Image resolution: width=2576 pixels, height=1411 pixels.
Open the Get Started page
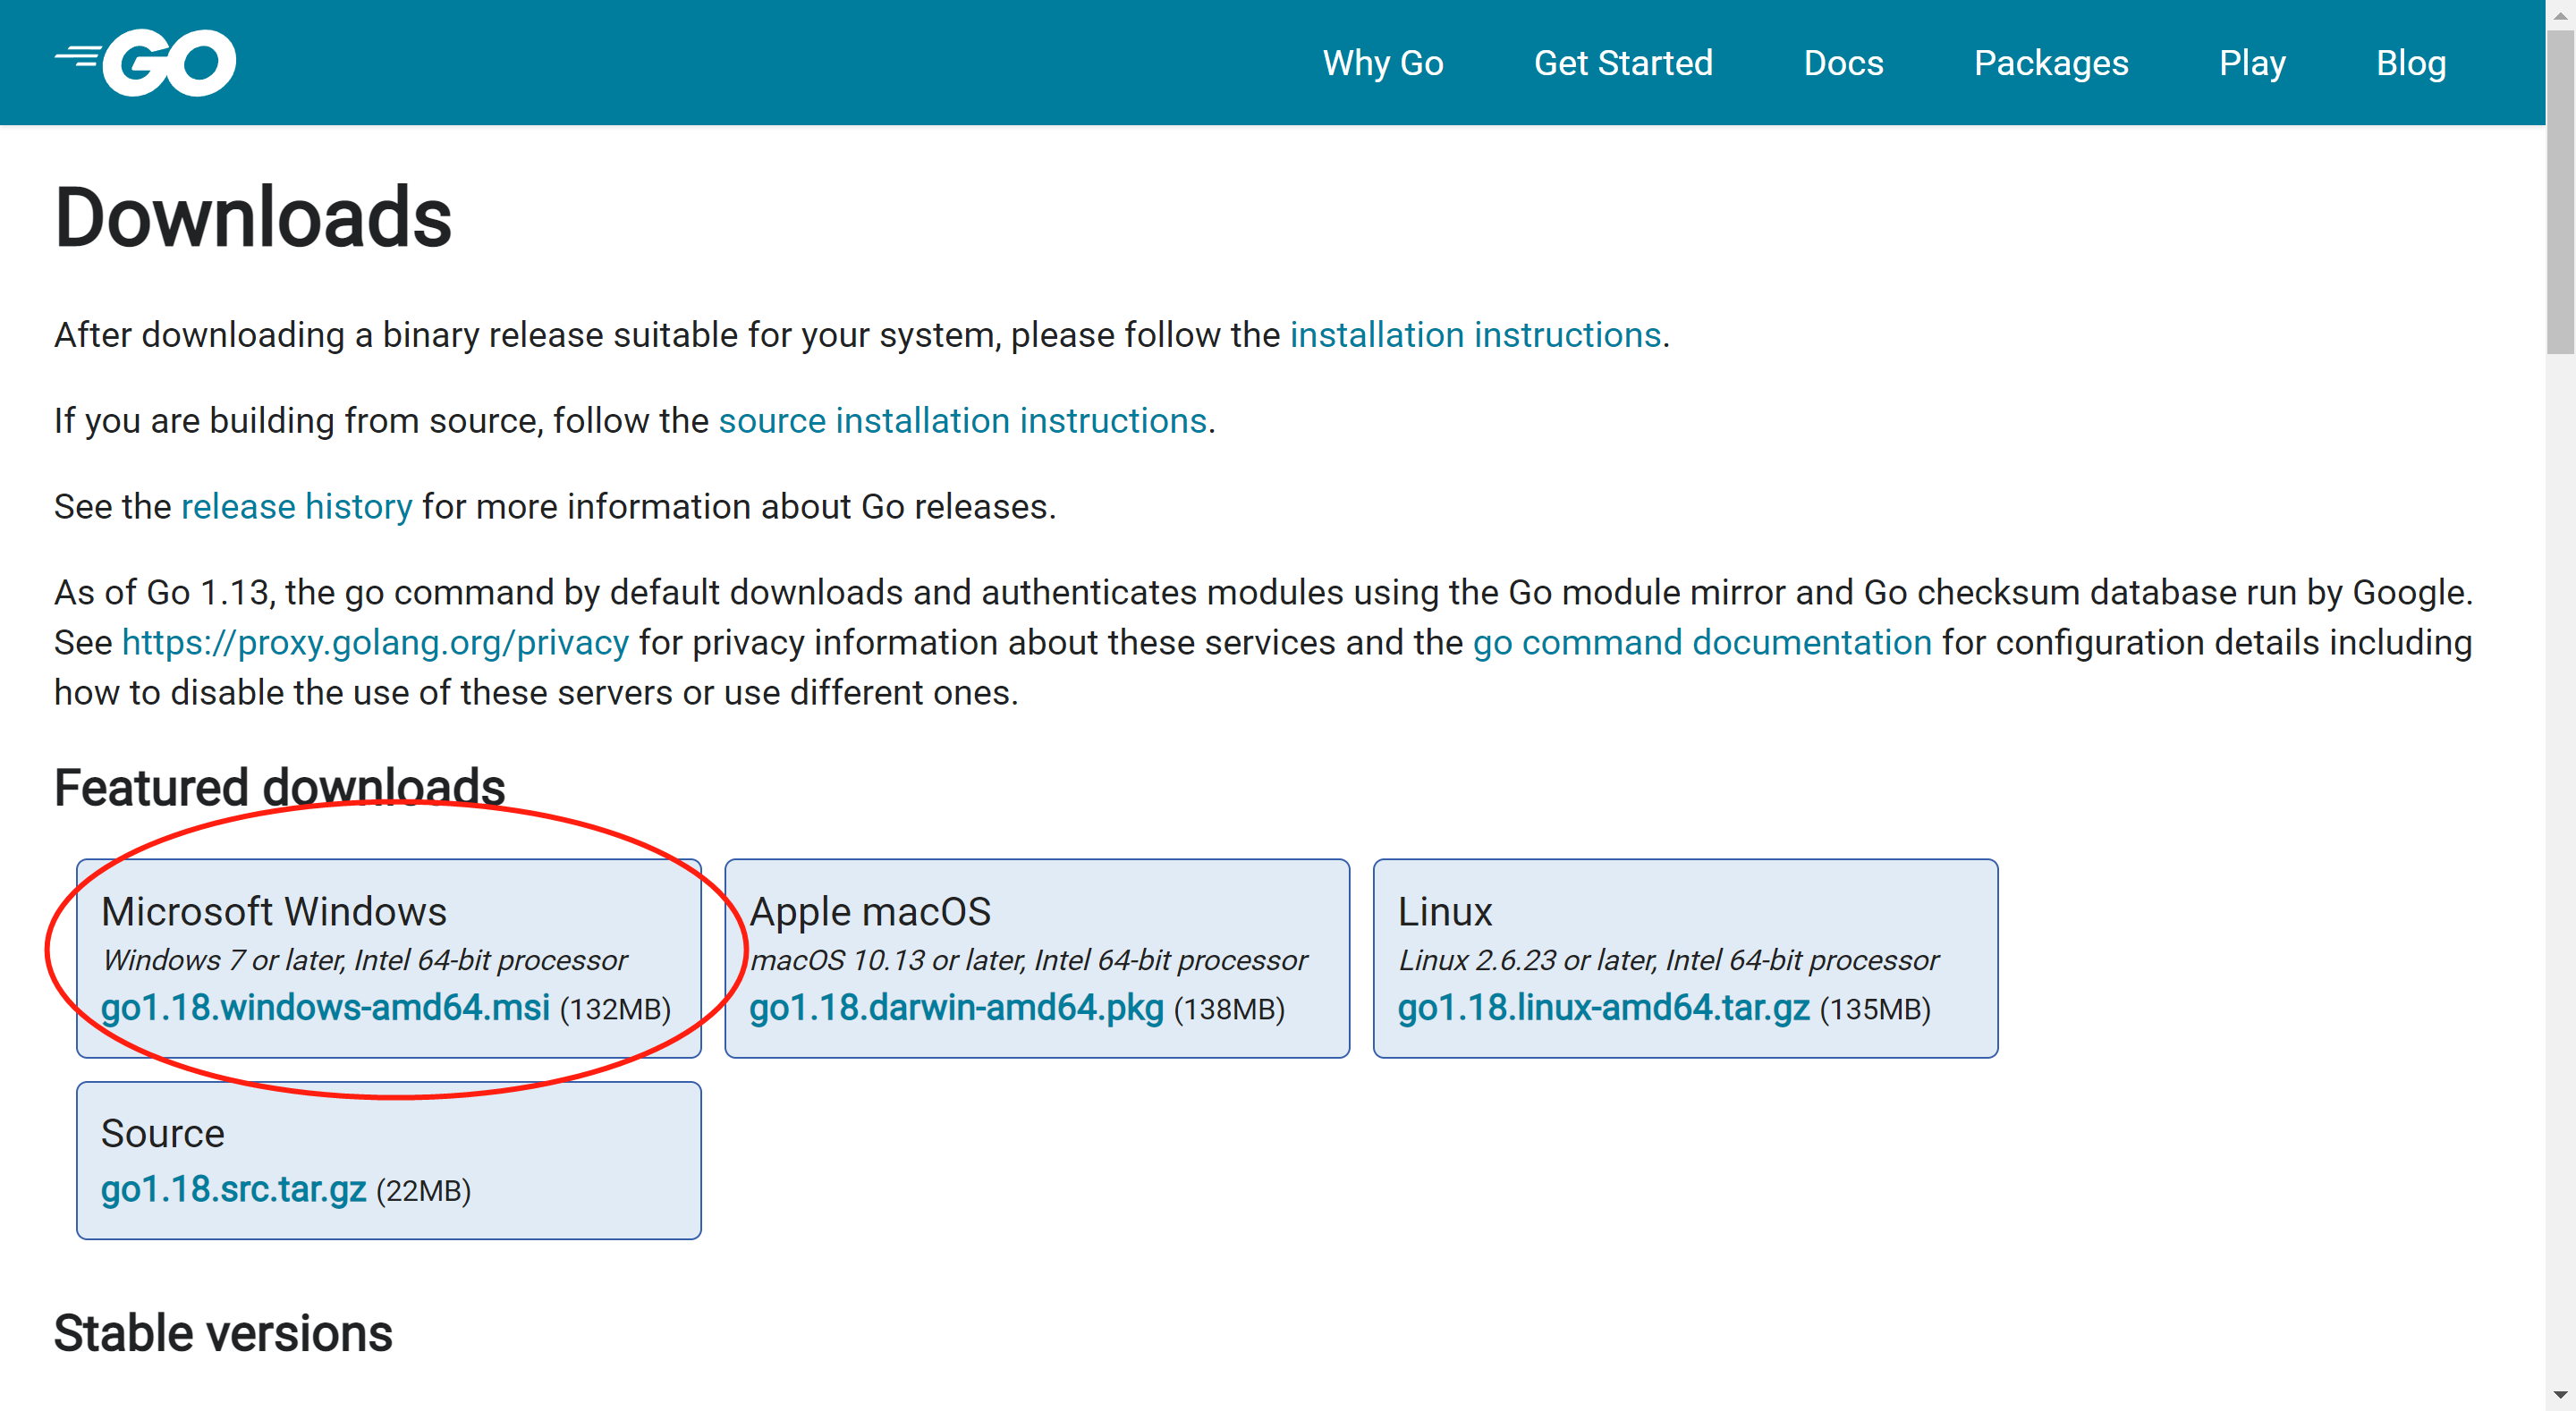pos(1623,63)
